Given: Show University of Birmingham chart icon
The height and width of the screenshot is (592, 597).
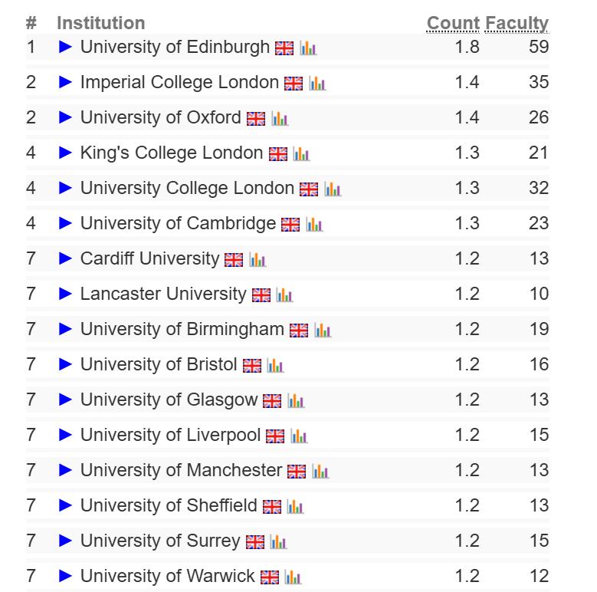Looking at the screenshot, I should click(x=323, y=331).
